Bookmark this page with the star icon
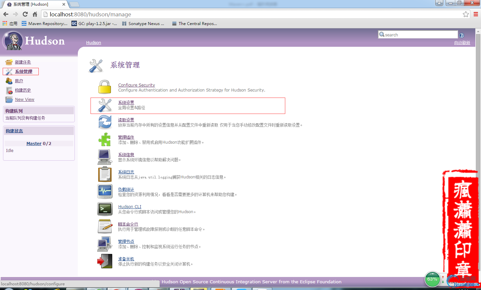Screen dimensions: 481x290 coord(466,14)
